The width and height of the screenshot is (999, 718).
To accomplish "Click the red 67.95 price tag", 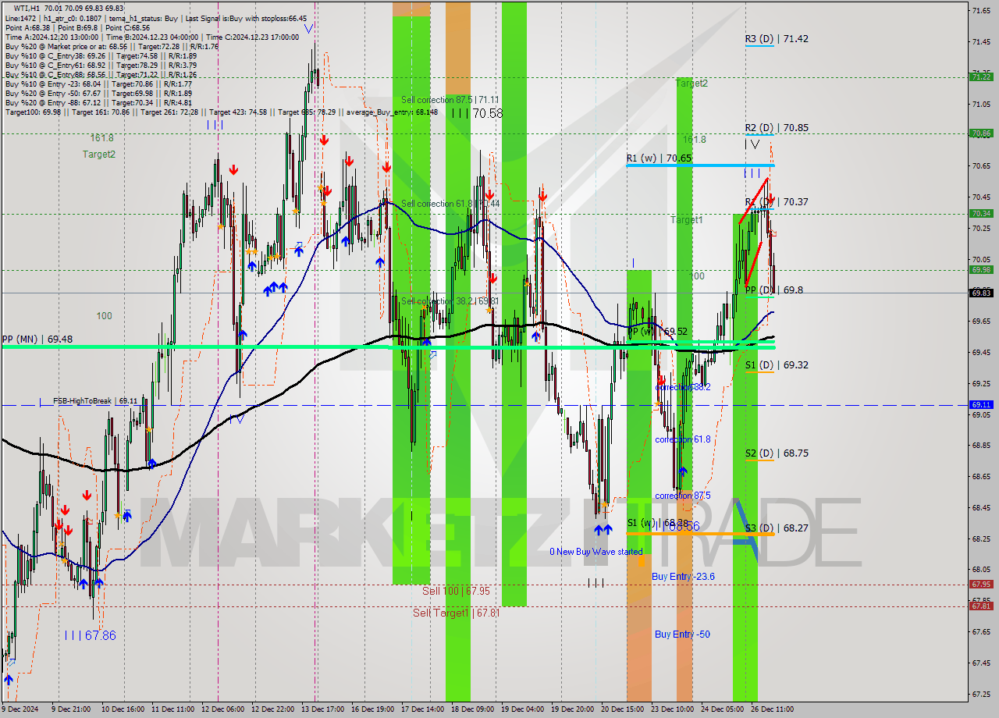I will 981,584.
